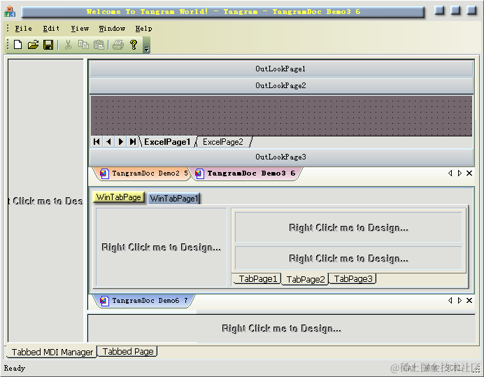This screenshot has width=484, height=377.
Task: Select the Tabbed MDI Manager tab
Action: (x=52, y=352)
